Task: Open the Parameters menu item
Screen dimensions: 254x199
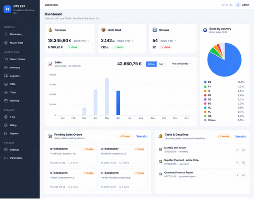Action: point(20,158)
